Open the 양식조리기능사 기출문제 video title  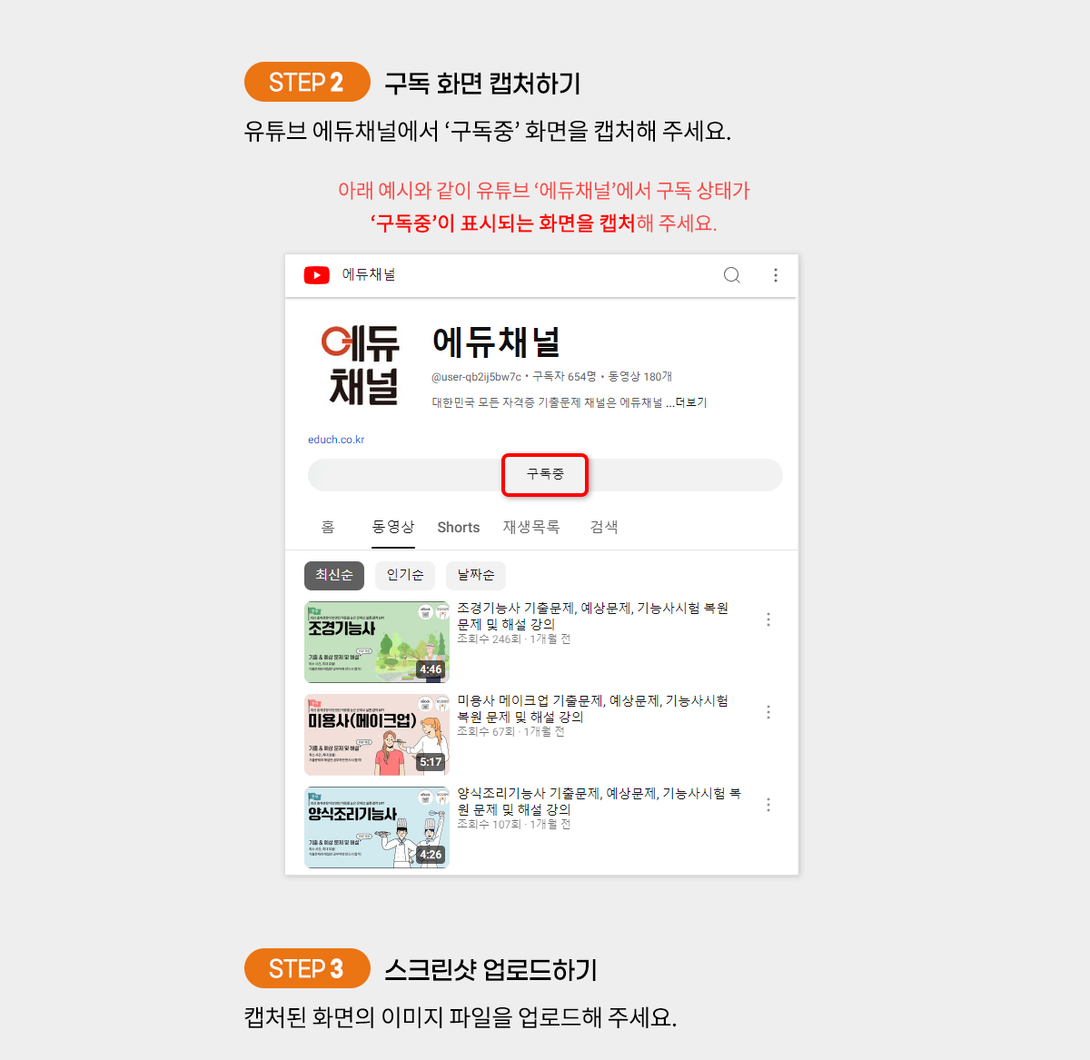598,801
